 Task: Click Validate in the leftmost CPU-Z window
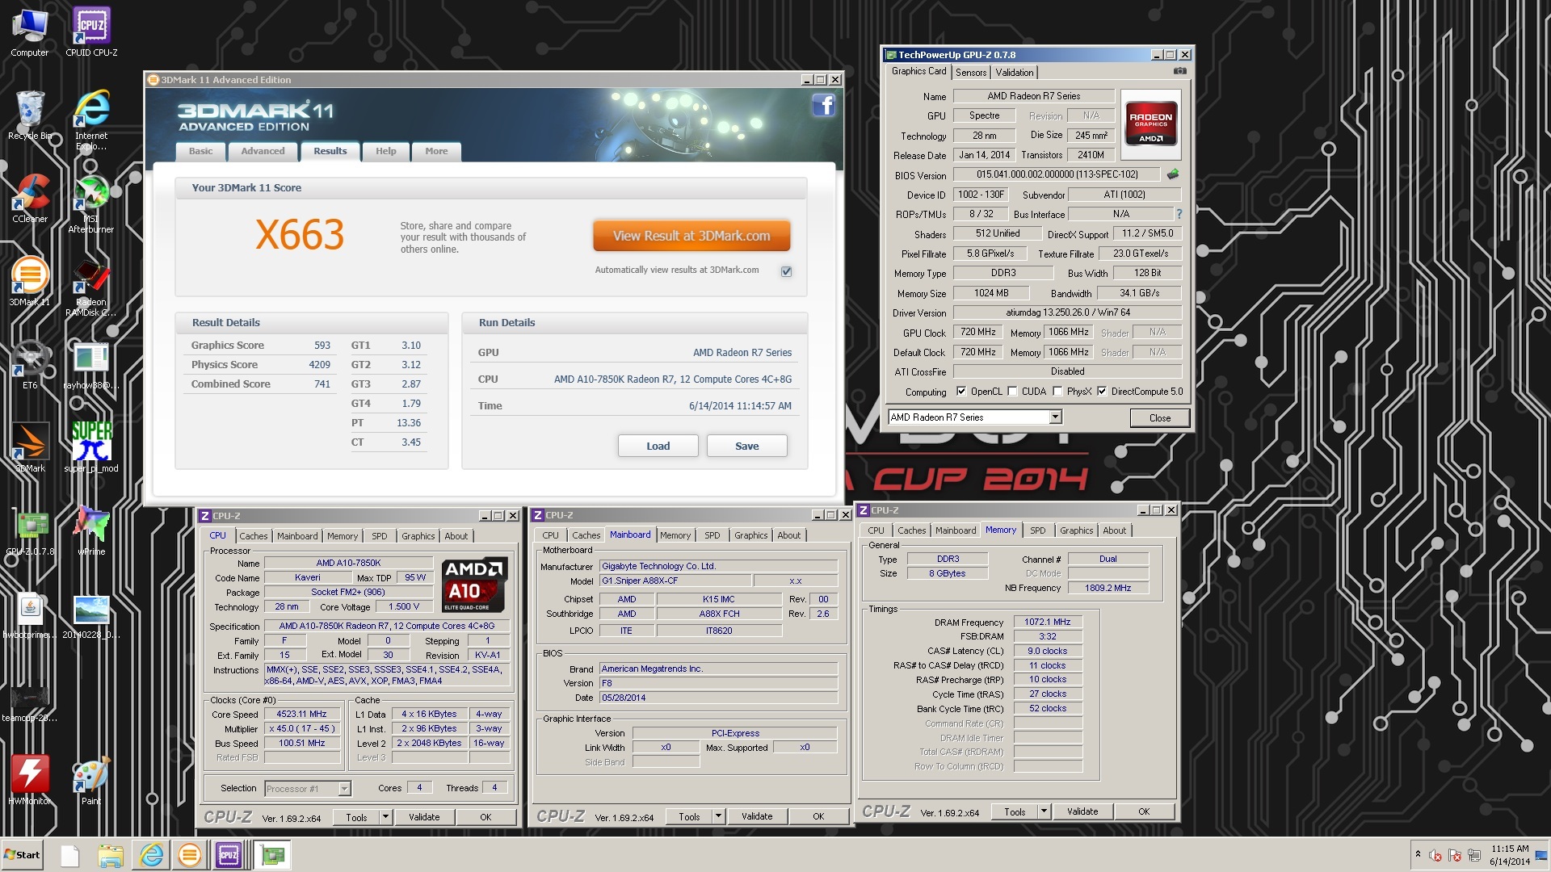tap(424, 817)
